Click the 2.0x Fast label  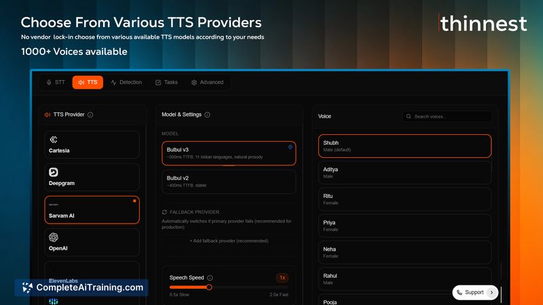click(x=279, y=295)
